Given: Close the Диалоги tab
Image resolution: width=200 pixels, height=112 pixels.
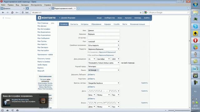Looking at the screenshot, I should coord(24,8).
